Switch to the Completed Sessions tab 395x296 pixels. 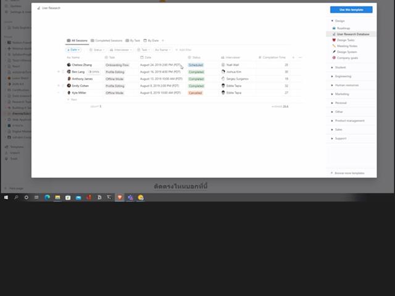click(x=107, y=41)
